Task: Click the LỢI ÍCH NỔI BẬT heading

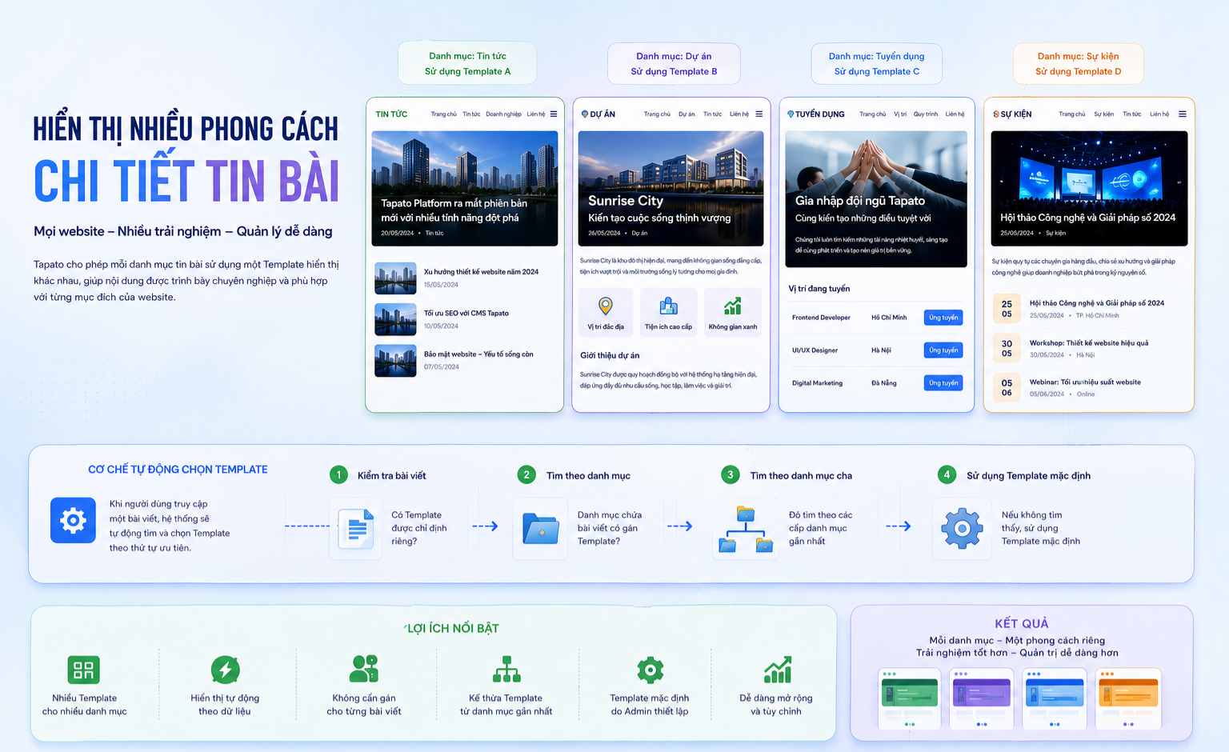Action: pos(452,628)
